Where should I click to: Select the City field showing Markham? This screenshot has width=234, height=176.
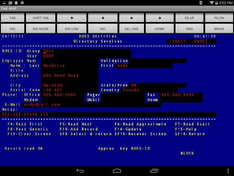69,85
